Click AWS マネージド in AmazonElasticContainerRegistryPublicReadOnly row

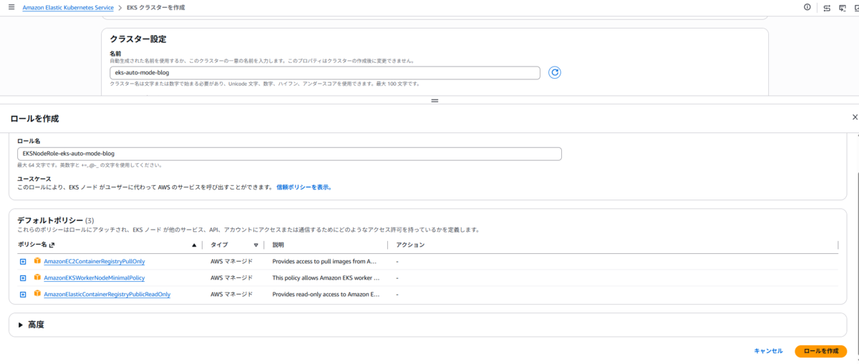pos(231,294)
